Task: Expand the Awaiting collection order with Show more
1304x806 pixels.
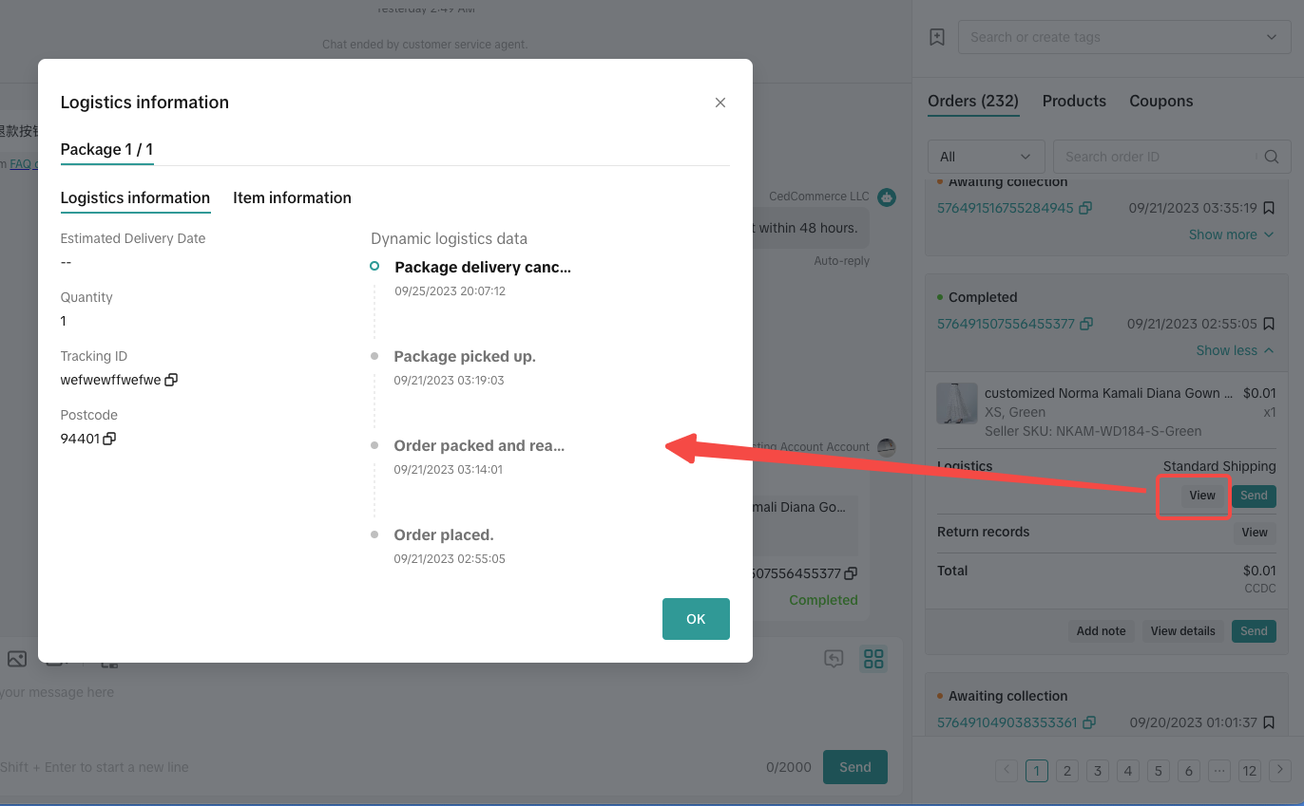Action: tap(1231, 234)
